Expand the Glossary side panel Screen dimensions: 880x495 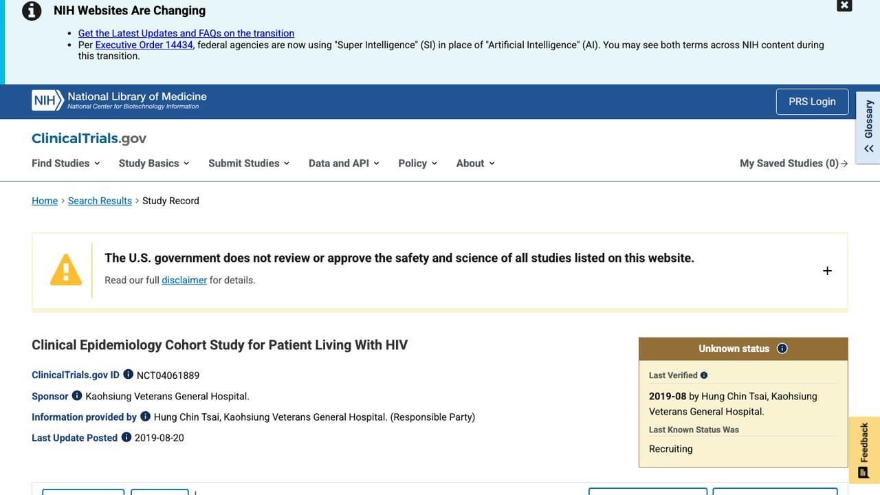click(x=868, y=127)
